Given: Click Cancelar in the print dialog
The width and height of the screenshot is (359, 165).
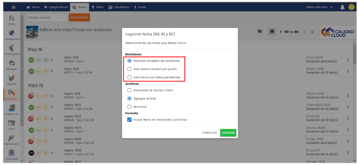Looking at the screenshot, I should pos(209,133).
